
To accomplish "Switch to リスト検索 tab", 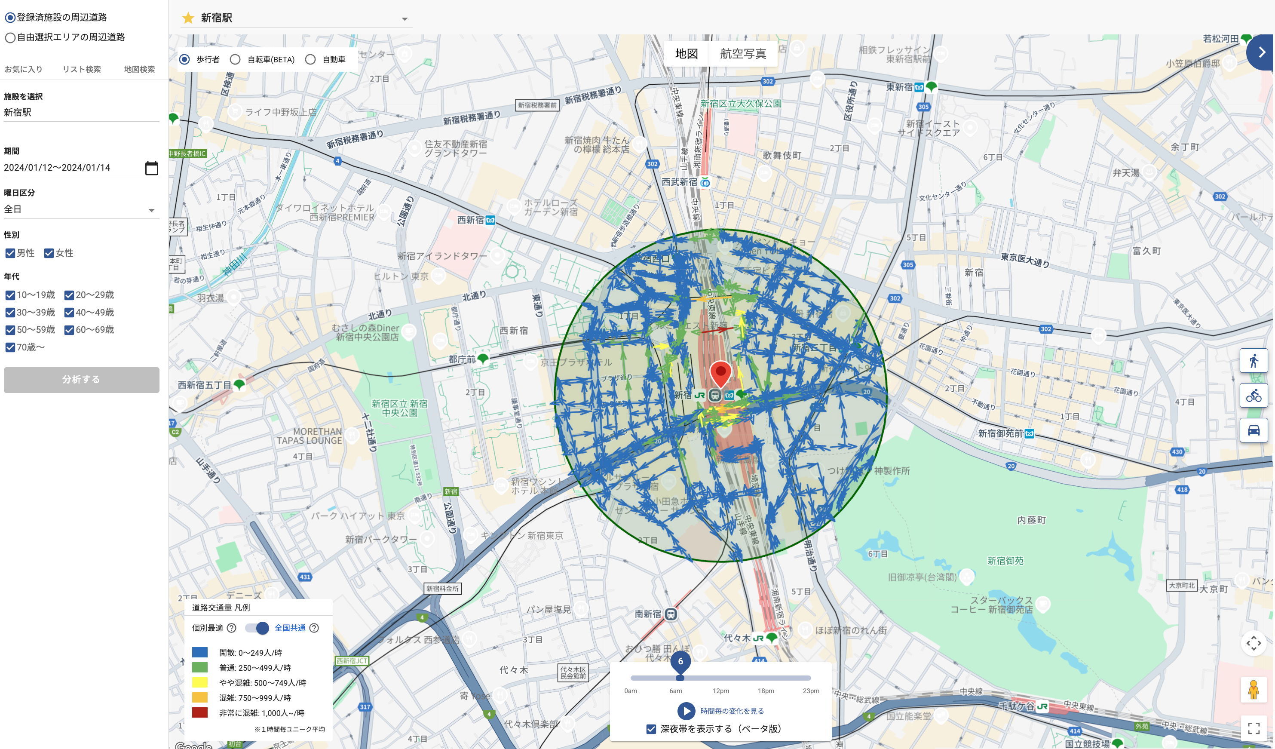I will pos(81,69).
